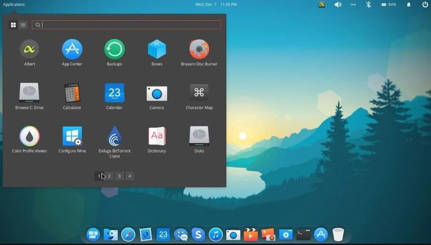Open the Character Map app
The image size is (431, 245).
(199, 92)
